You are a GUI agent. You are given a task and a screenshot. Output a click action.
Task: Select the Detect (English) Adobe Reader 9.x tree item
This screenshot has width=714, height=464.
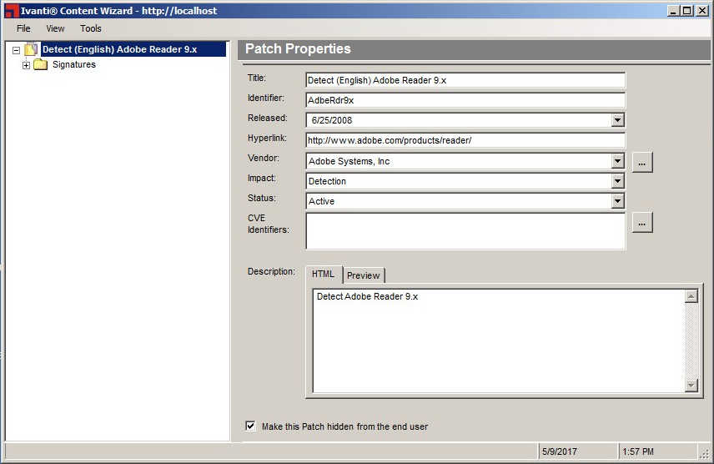[133, 49]
